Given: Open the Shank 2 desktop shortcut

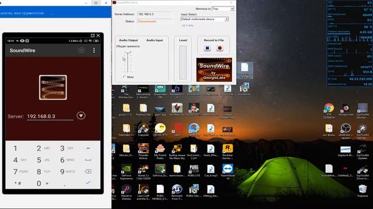Looking at the screenshot, I should [x=143, y=172].
